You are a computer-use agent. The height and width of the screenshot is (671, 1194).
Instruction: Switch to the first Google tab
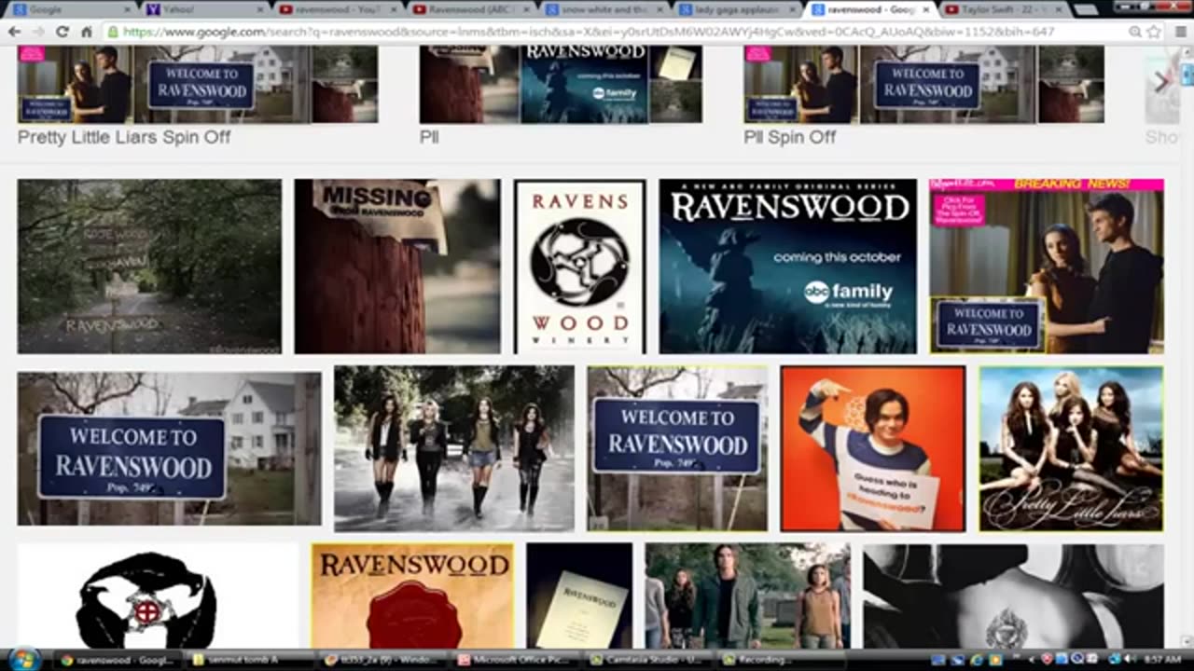[70, 9]
